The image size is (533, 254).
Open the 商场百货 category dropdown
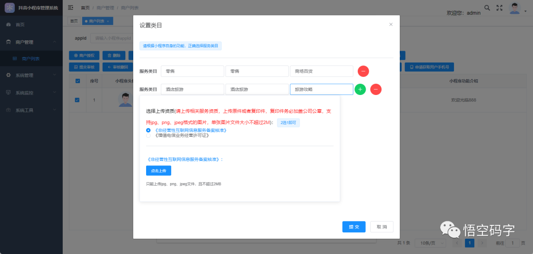point(322,71)
